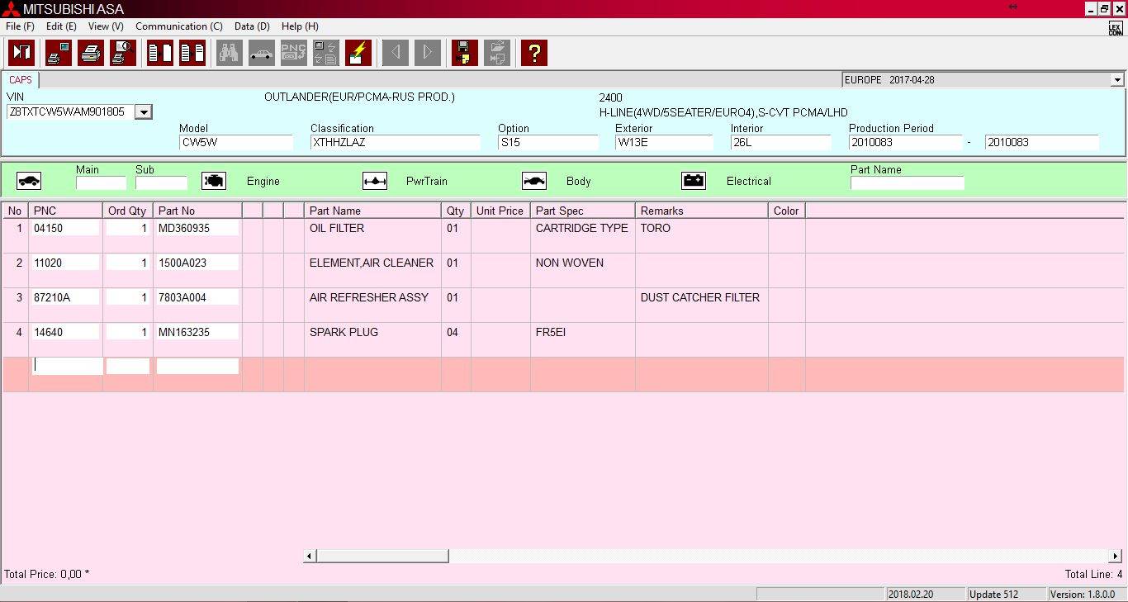Click the car icon beside Main field
1128x602 pixels.
click(x=29, y=181)
